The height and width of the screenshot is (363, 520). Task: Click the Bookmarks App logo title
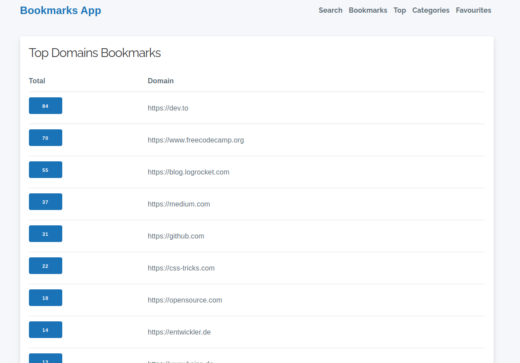[x=61, y=11]
